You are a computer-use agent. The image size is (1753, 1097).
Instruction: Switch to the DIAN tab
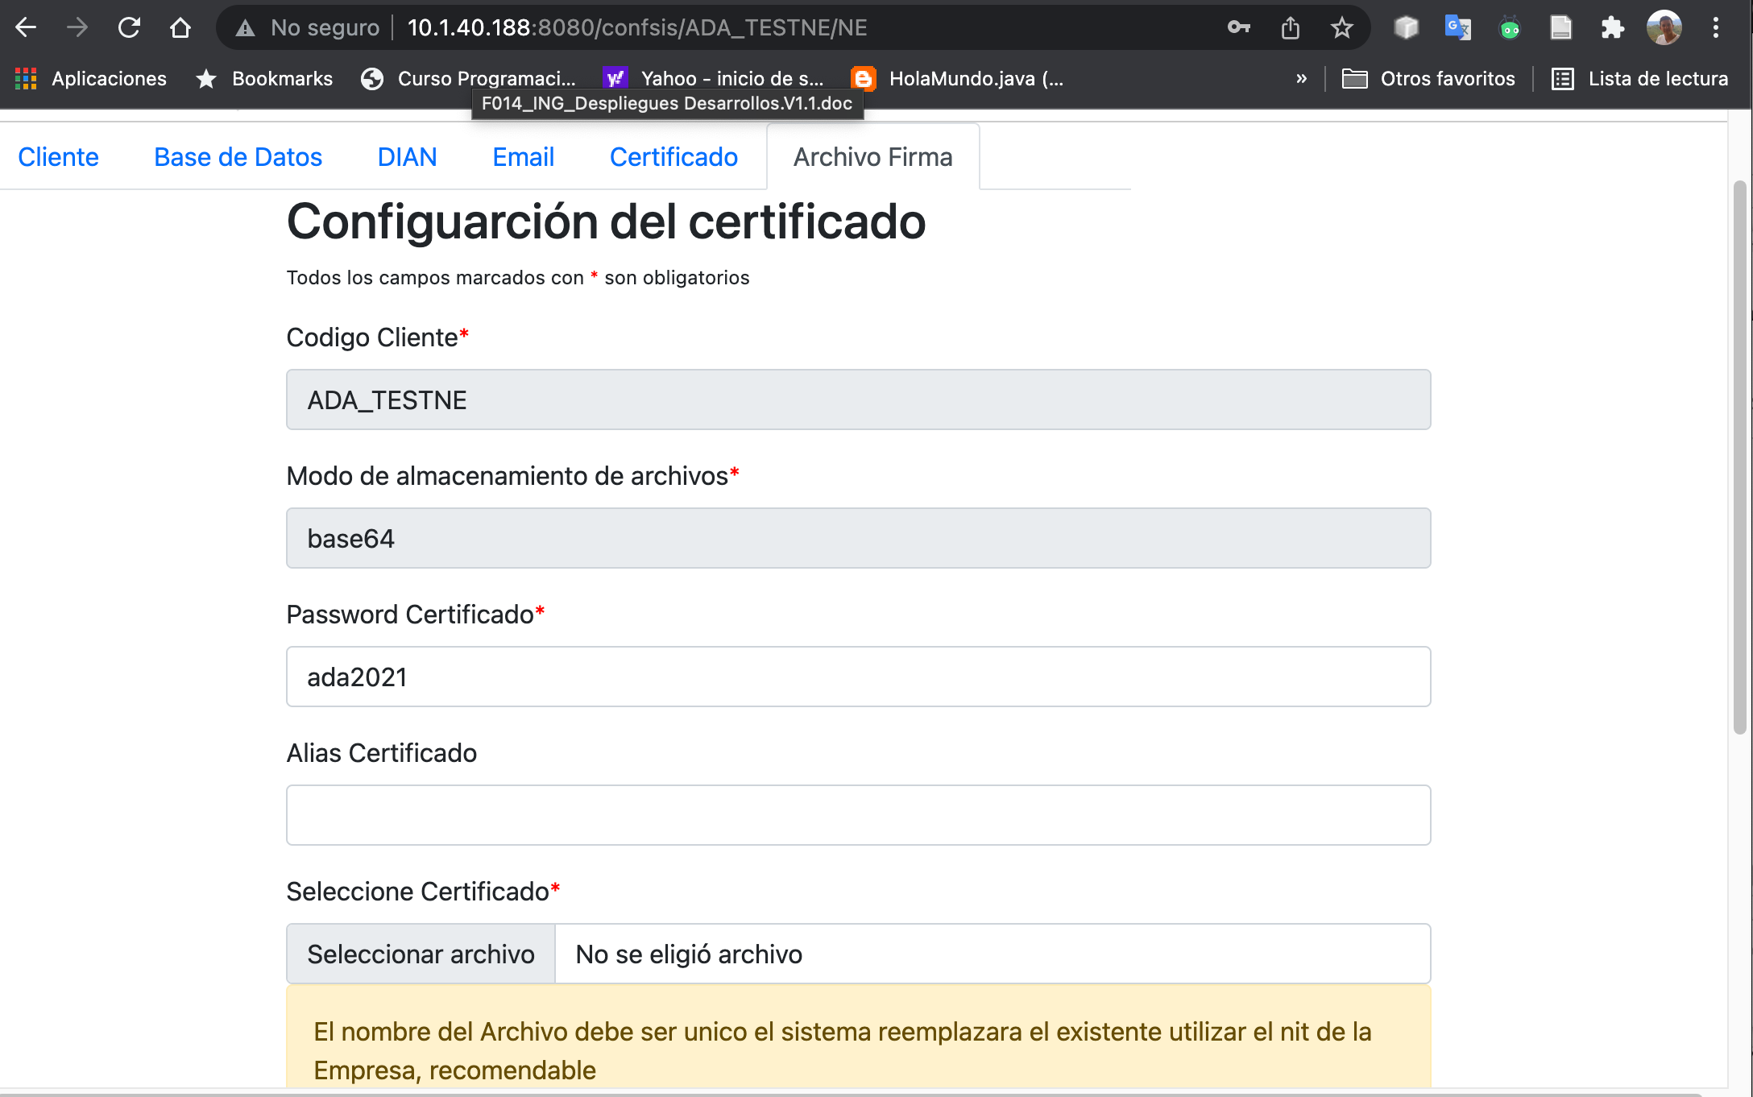point(407,156)
